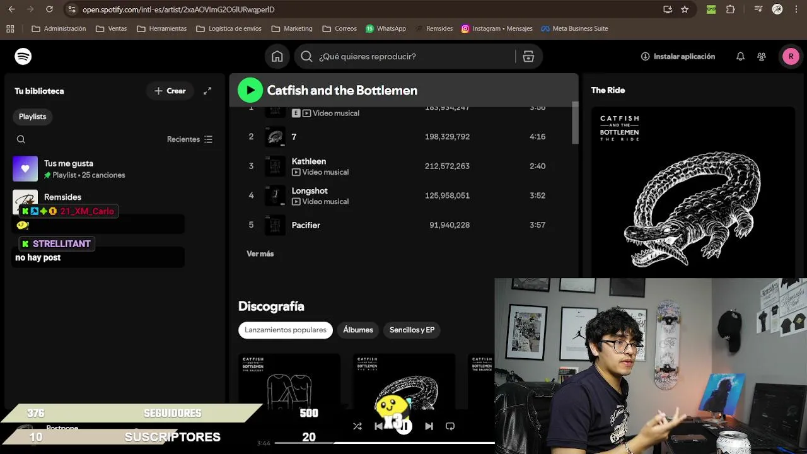Viewport: 807px width, 454px height.
Task: View site information icon in address bar
Action: coord(71,9)
